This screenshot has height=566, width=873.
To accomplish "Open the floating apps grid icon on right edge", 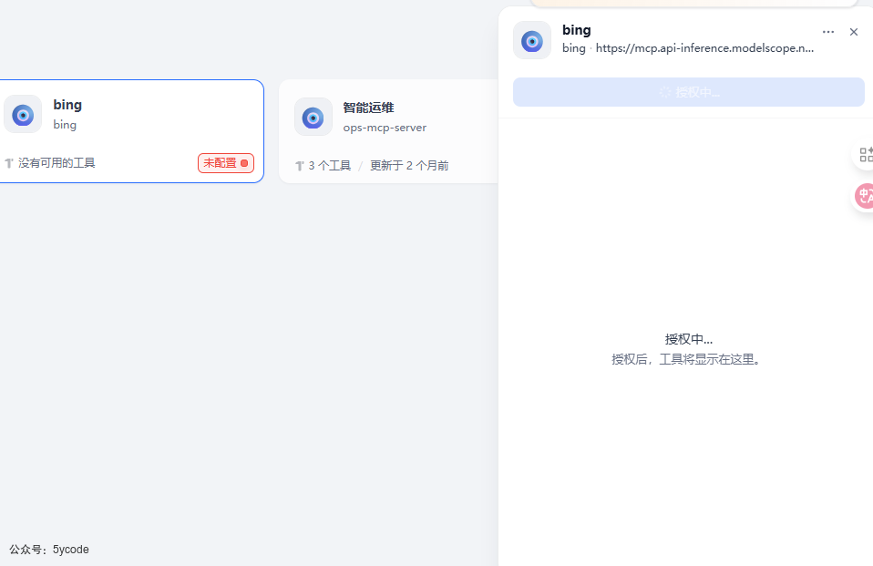I will coord(865,154).
